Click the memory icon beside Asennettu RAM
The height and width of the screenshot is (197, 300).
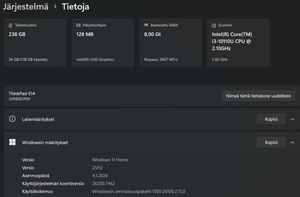click(146, 25)
